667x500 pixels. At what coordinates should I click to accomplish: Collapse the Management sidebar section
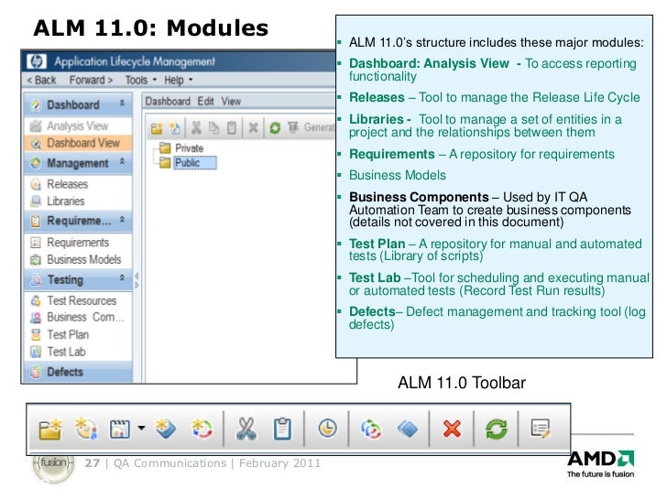[122, 161]
